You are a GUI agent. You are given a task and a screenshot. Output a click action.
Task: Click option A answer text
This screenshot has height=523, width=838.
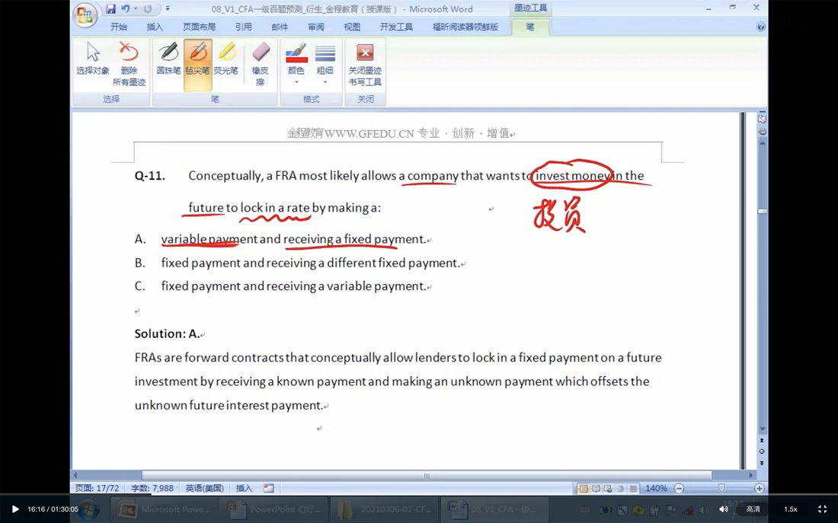(293, 239)
